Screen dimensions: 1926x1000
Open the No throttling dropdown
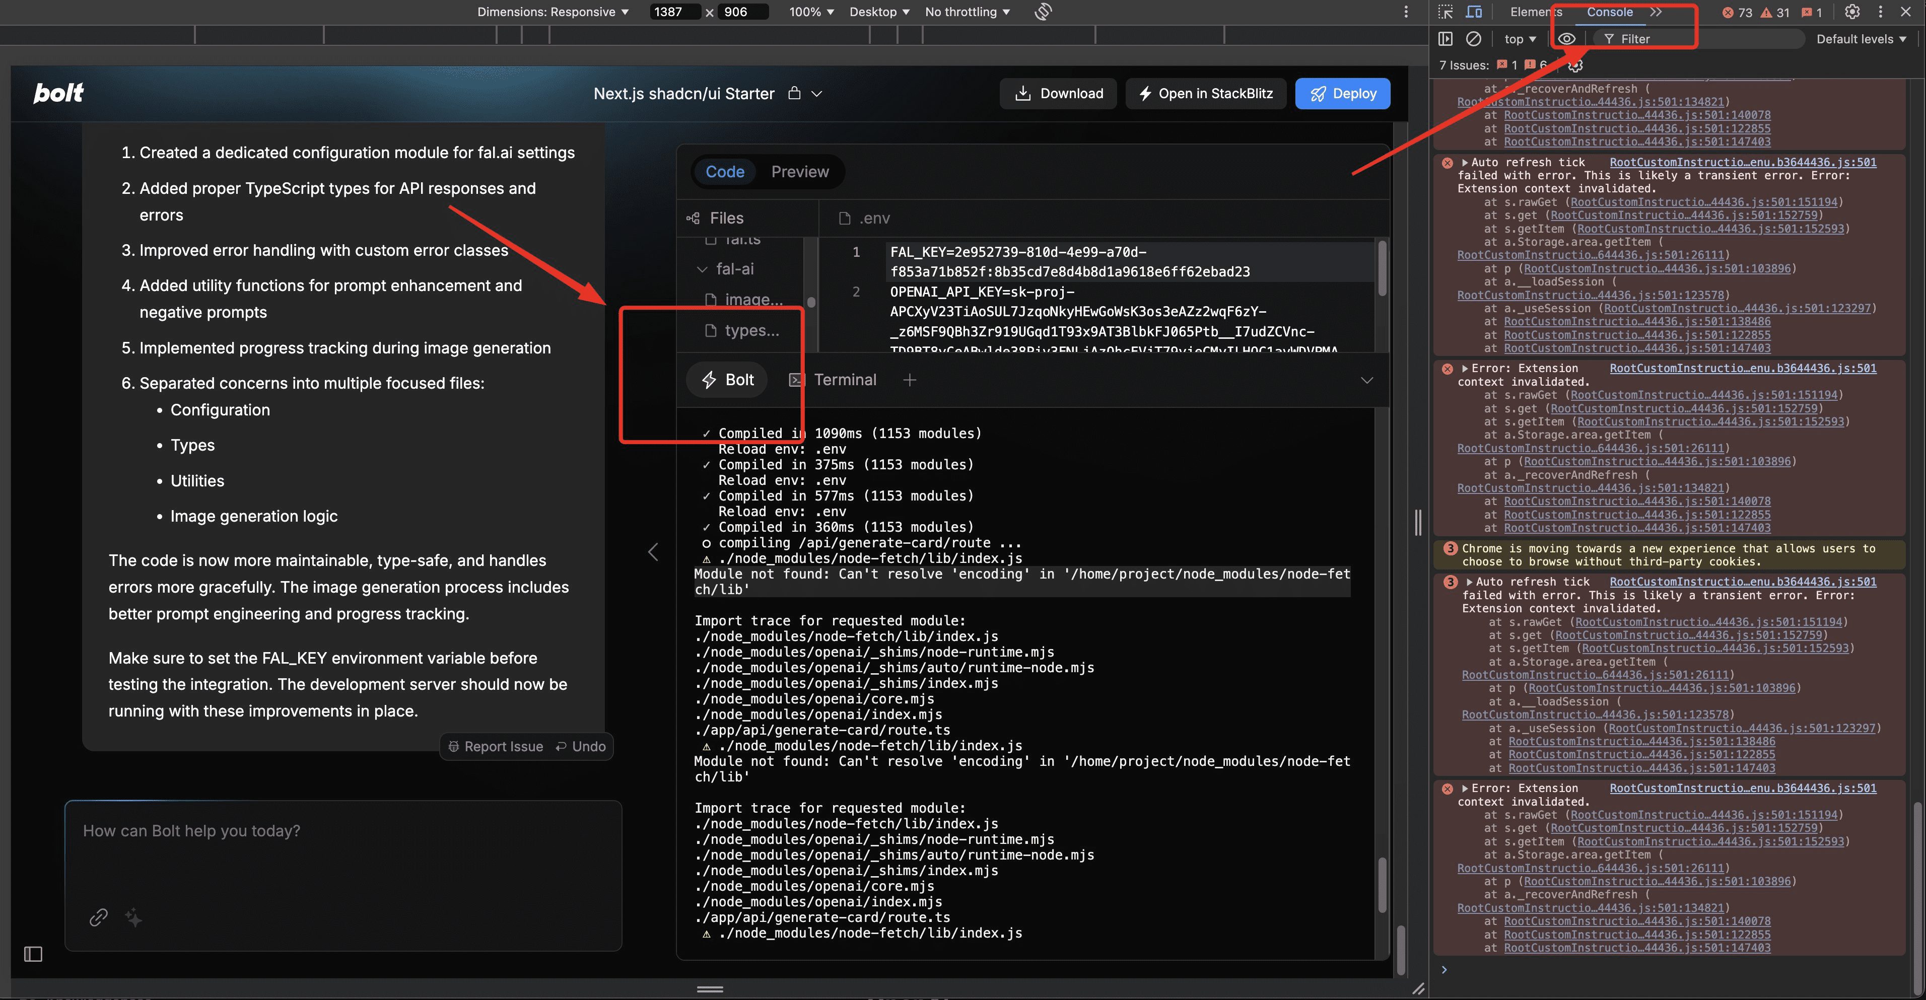click(968, 12)
